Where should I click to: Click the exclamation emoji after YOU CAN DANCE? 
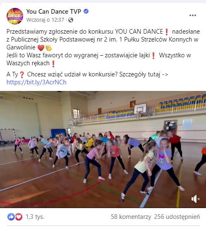click(167, 32)
